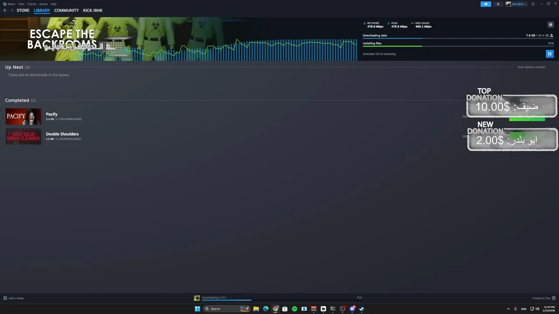Open the Windows Start menu
This screenshot has height=314, width=559.
(x=197, y=309)
